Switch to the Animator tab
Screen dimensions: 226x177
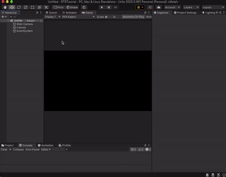coord(70,13)
